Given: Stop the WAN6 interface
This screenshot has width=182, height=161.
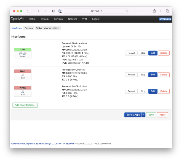Looking at the screenshot, I should (143, 91).
